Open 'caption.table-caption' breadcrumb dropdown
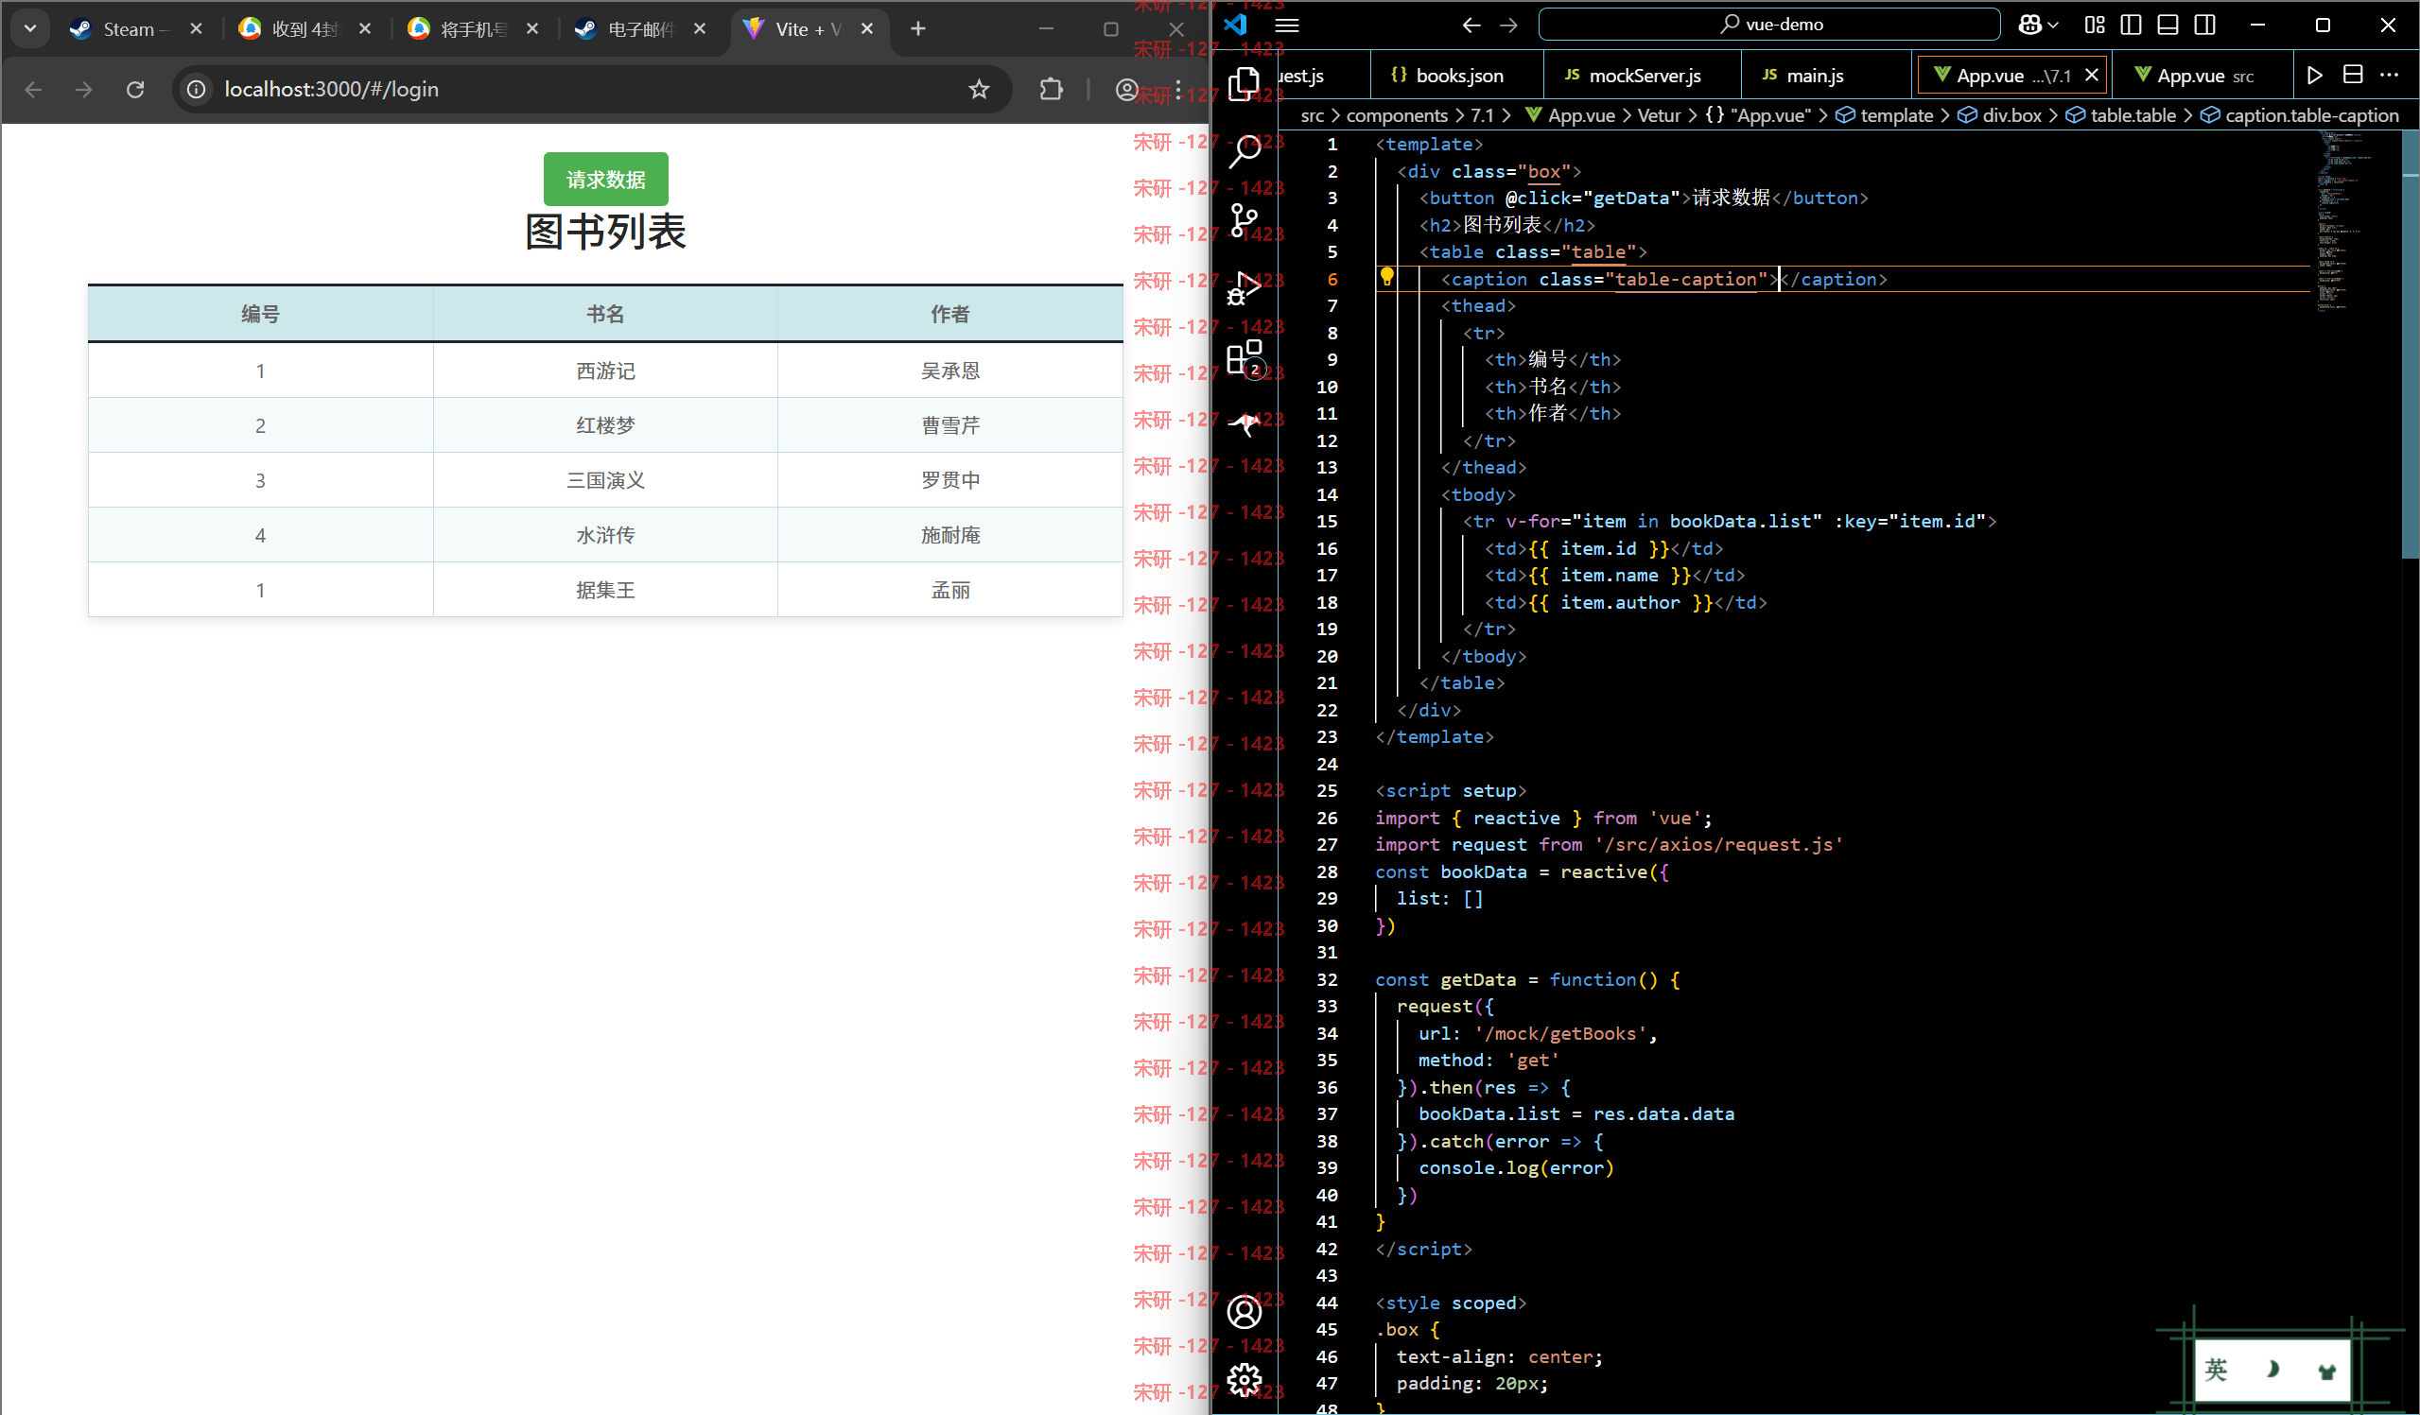 2299,115
